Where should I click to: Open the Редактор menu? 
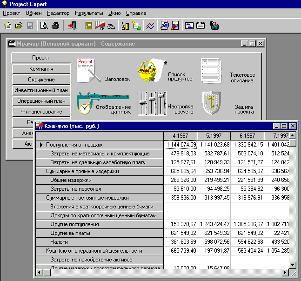(58, 13)
